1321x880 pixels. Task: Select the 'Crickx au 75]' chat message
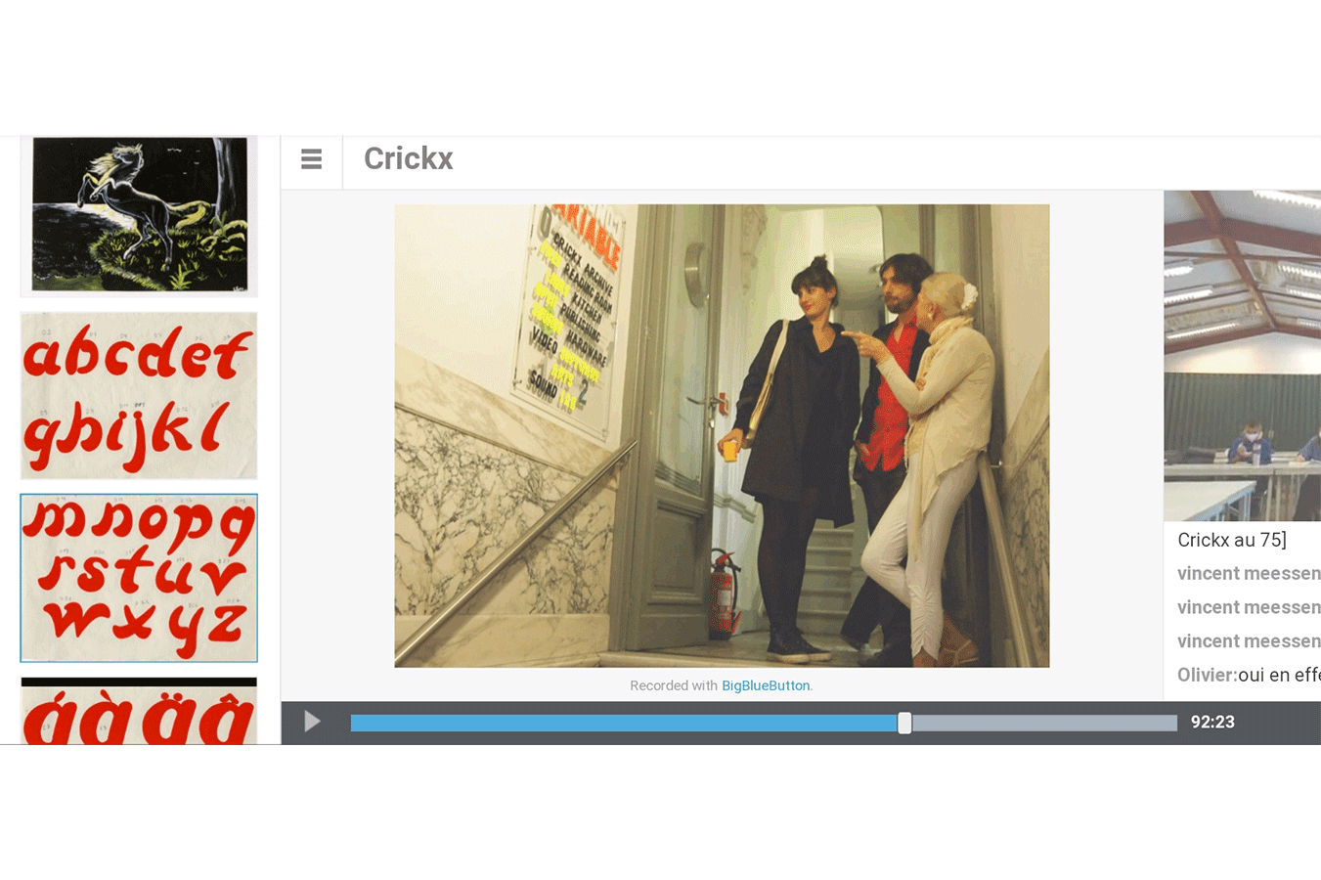click(1232, 540)
